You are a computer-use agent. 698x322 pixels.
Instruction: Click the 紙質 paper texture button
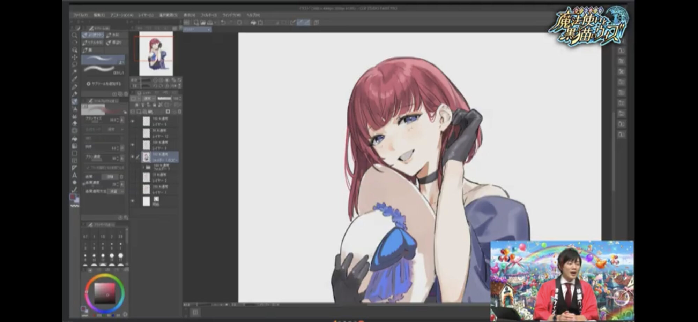110,177
